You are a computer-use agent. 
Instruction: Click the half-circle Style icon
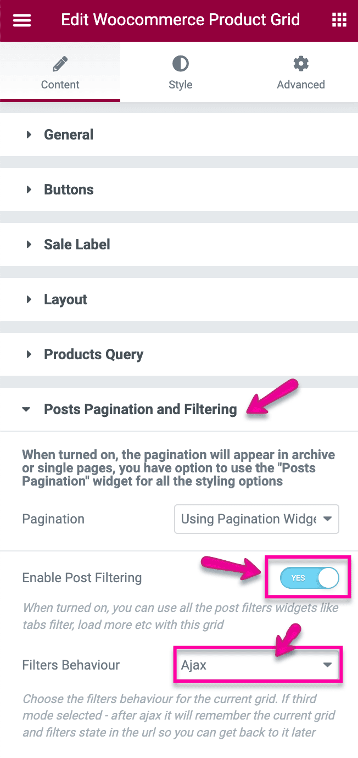[180, 63]
